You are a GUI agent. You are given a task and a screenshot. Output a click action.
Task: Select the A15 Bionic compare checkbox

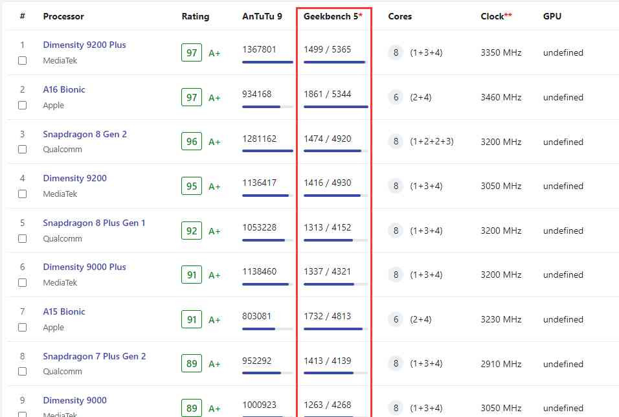point(23,328)
